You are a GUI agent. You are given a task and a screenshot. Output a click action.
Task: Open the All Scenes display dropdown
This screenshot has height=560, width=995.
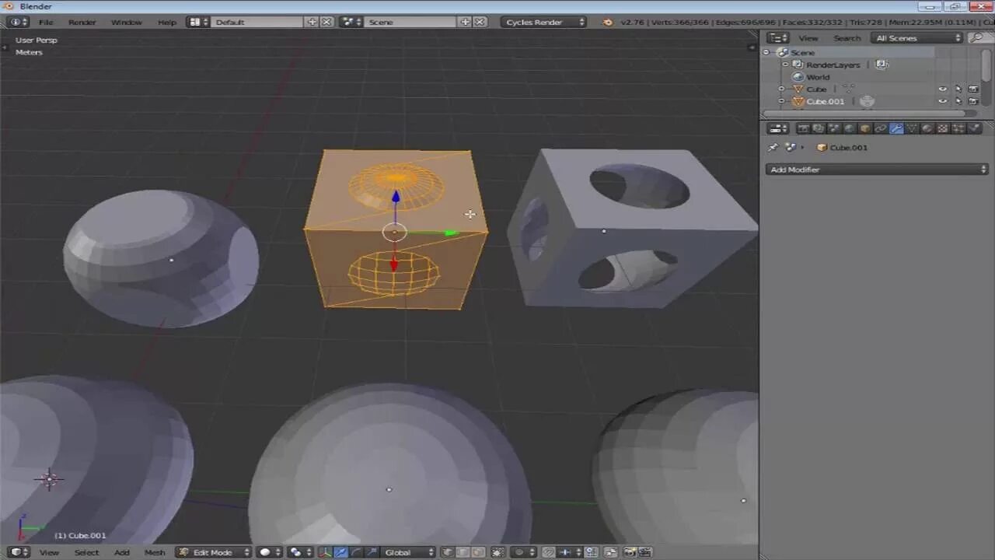coord(918,37)
